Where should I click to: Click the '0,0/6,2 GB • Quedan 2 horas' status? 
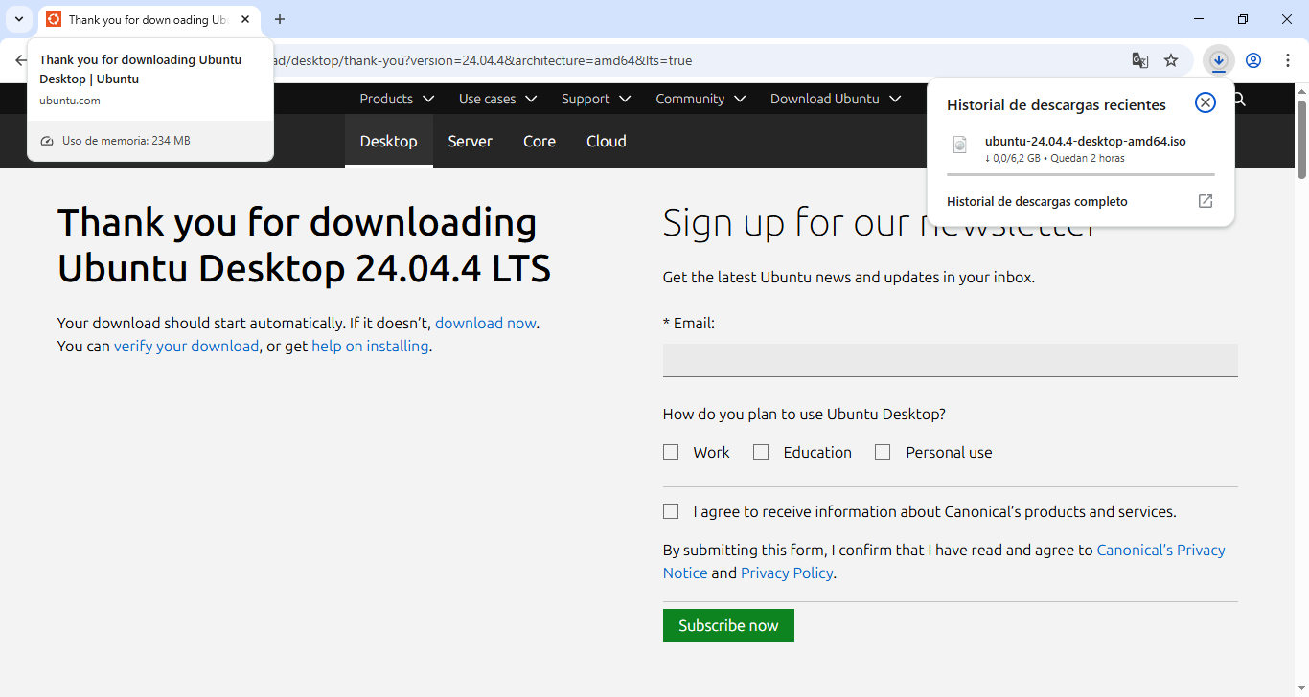coord(1055,158)
